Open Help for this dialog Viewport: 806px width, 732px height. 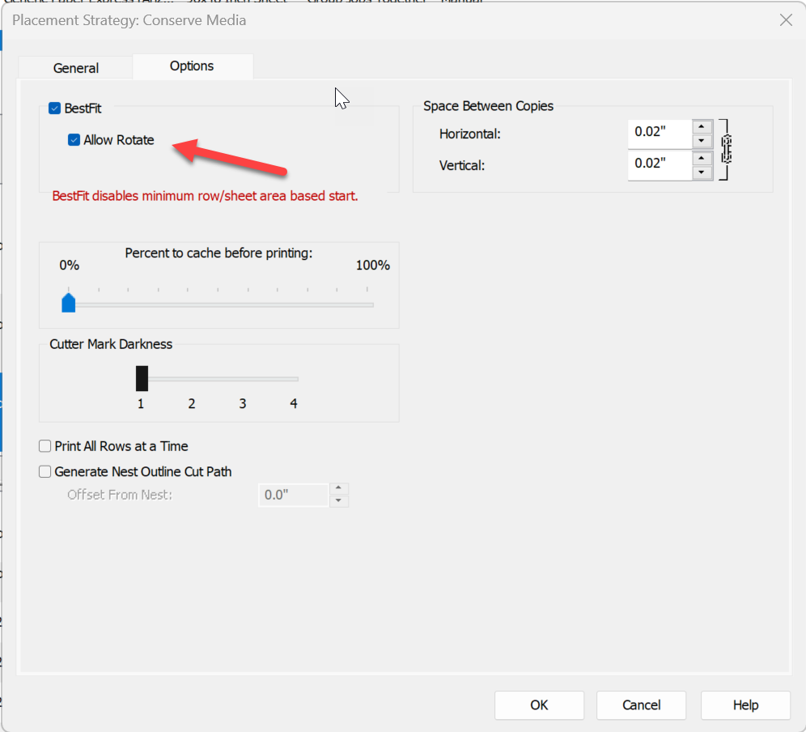click(745, 704)
